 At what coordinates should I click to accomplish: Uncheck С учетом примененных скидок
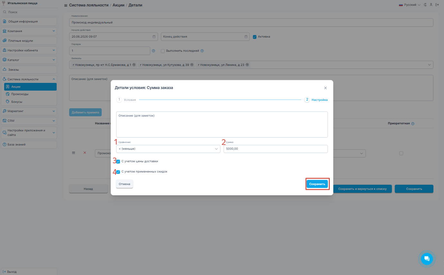coord(118,172)
